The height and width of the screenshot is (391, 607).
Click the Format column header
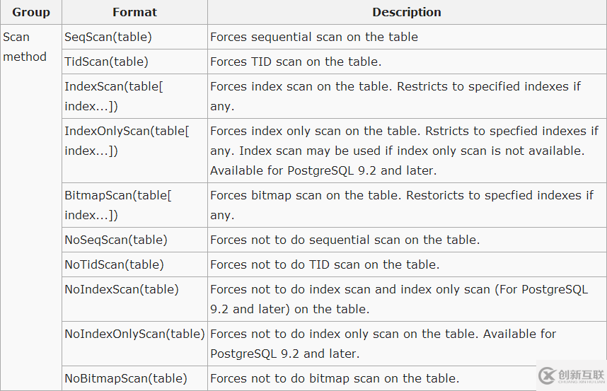point(134,12)
